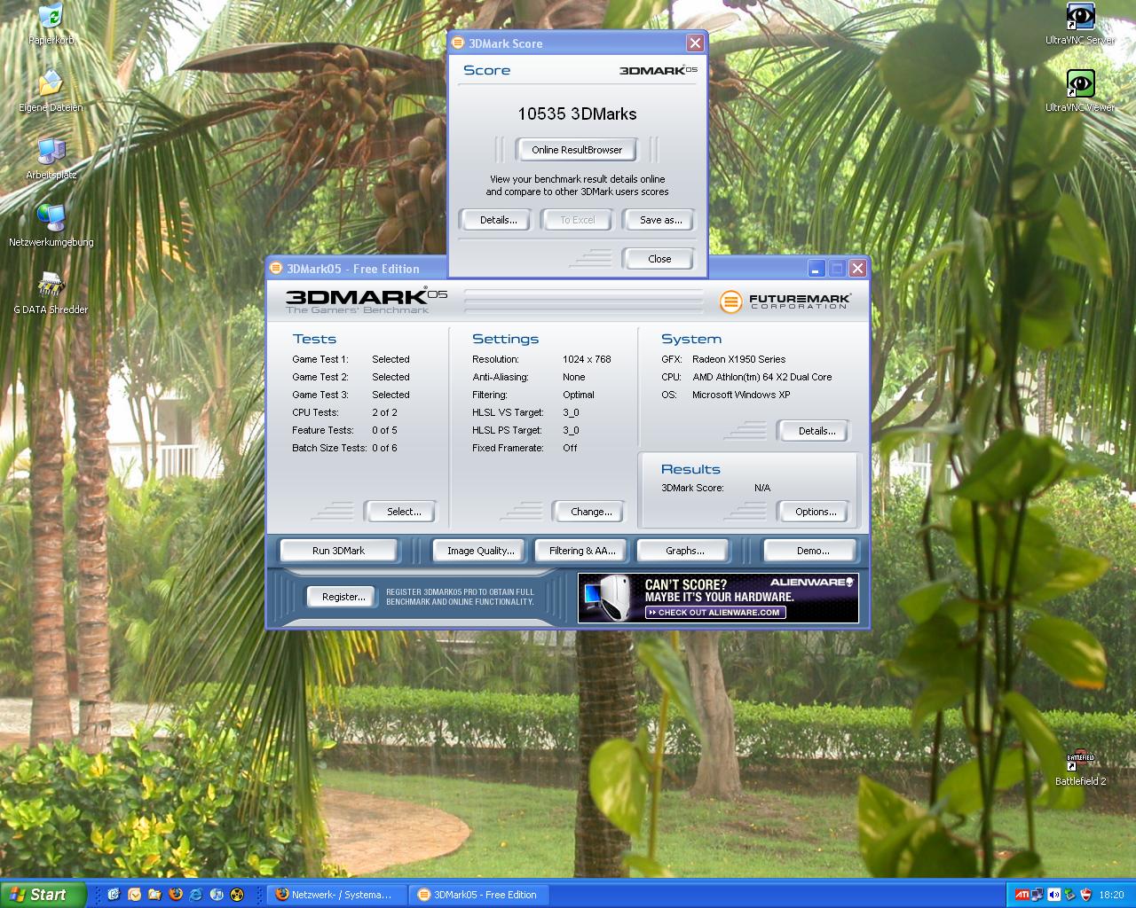Click the yellow radiation quick launch icon
The image size is (1136, 908).
(x=236, y=895)
